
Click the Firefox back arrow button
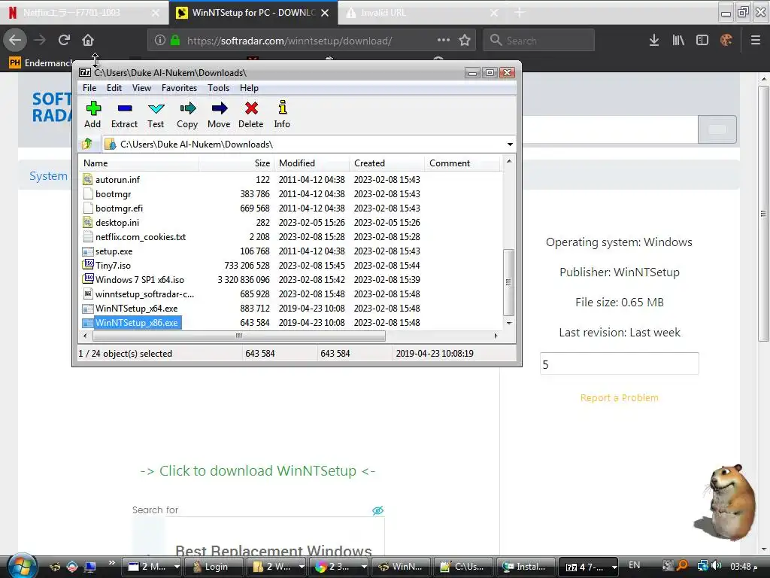click(15, 41)
